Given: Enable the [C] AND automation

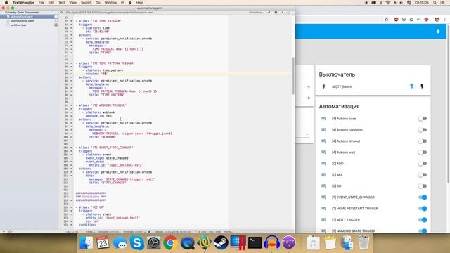Looking at the screenshot, I should coord(422,164).
